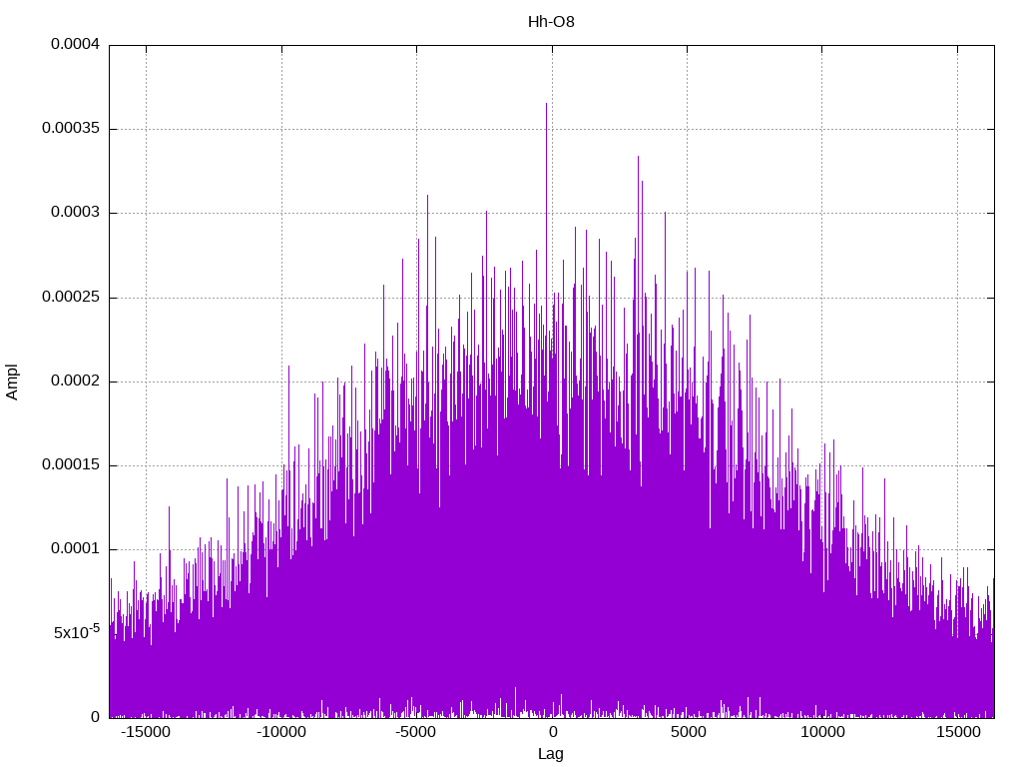Click x-axis tick label -15000

coord(146,732)
